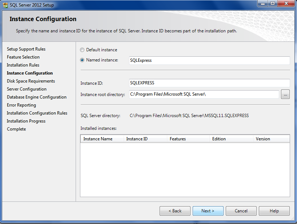Maximize the SQL Server Setup window

(273, 3)
